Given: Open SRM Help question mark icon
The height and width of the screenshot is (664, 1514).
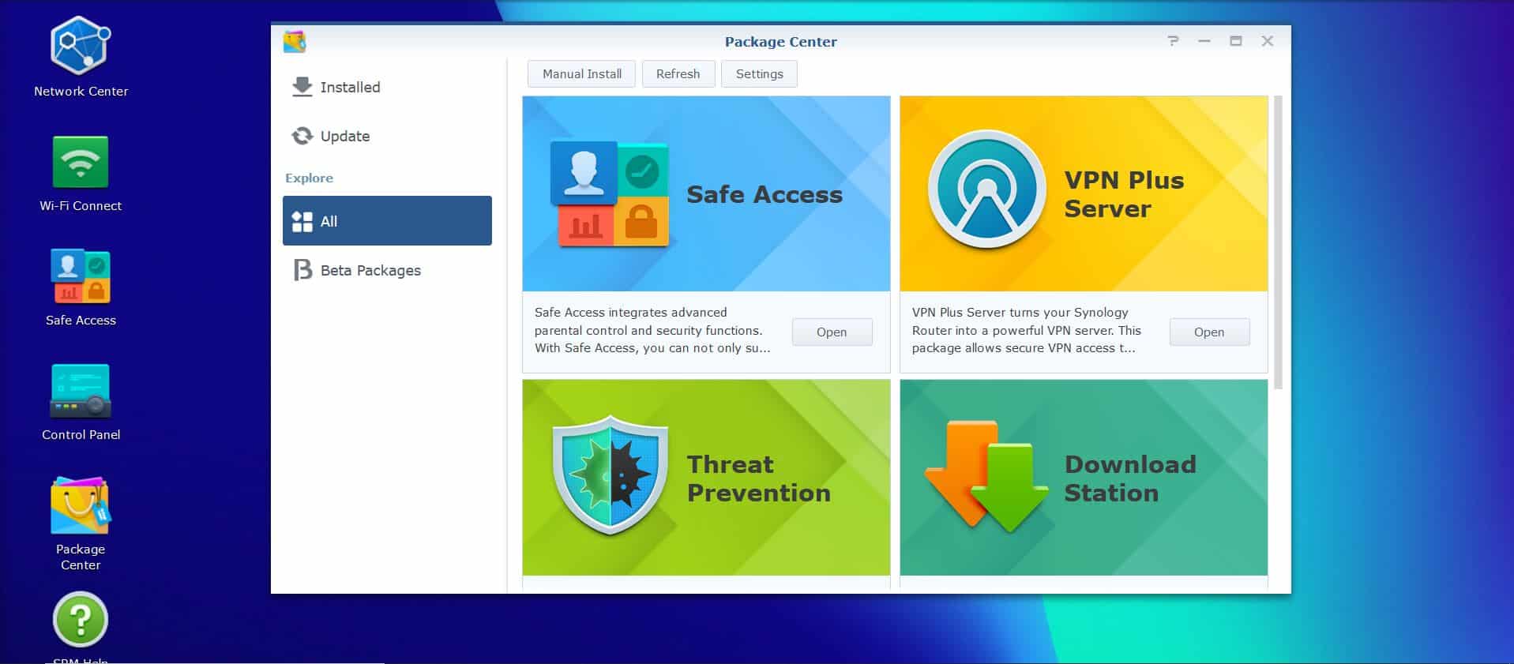Looking at the screenshot, I should tap(81, 620).
